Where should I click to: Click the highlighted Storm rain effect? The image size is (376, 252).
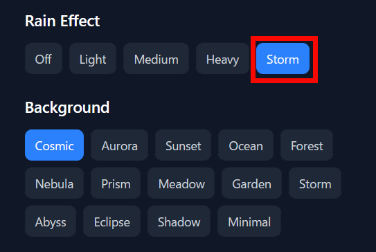[x=283, y=59]
